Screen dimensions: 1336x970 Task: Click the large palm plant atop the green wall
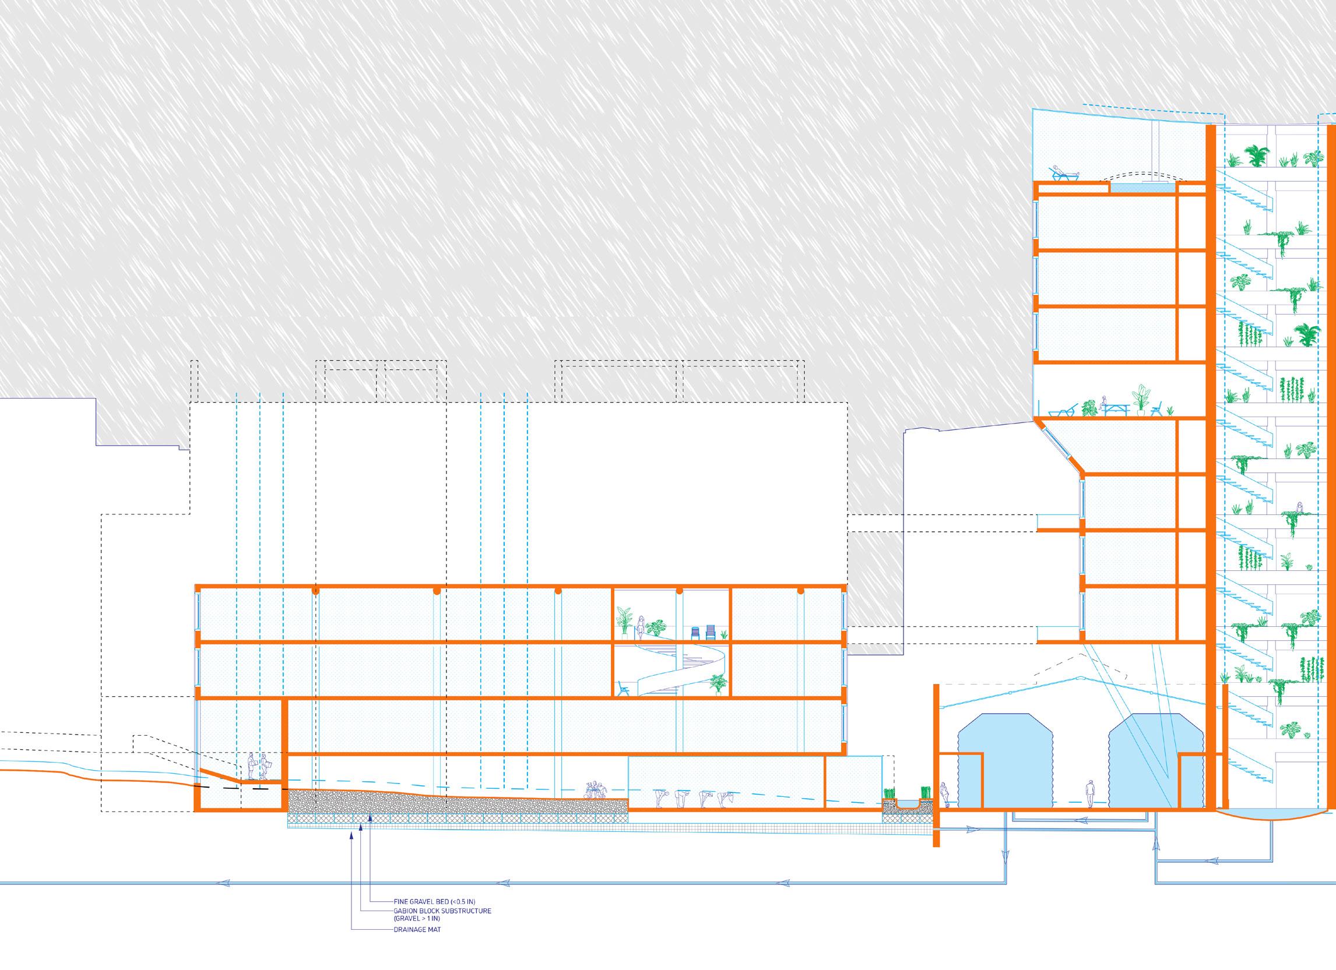coord(1257,156)
